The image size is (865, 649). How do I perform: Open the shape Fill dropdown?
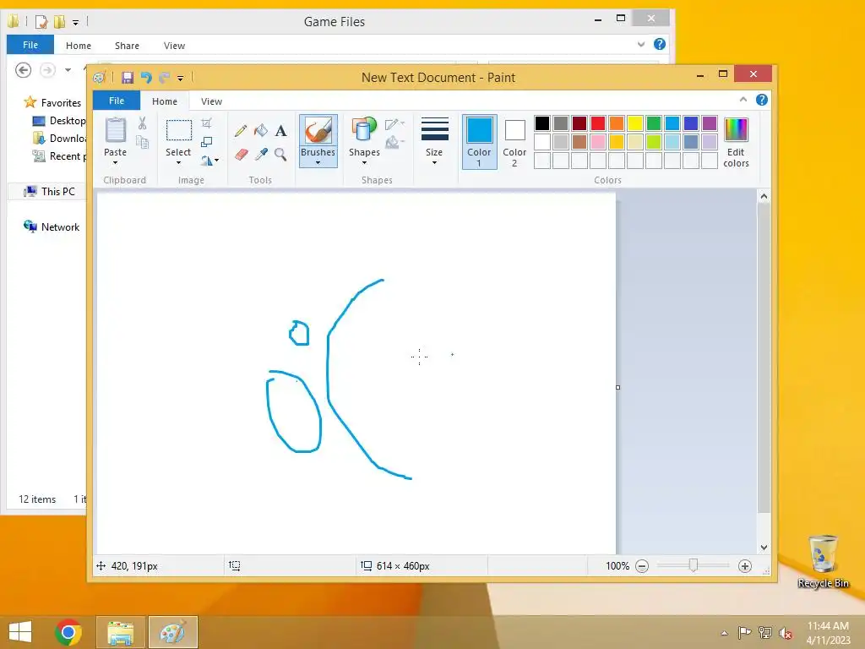(x=395, y=143)
